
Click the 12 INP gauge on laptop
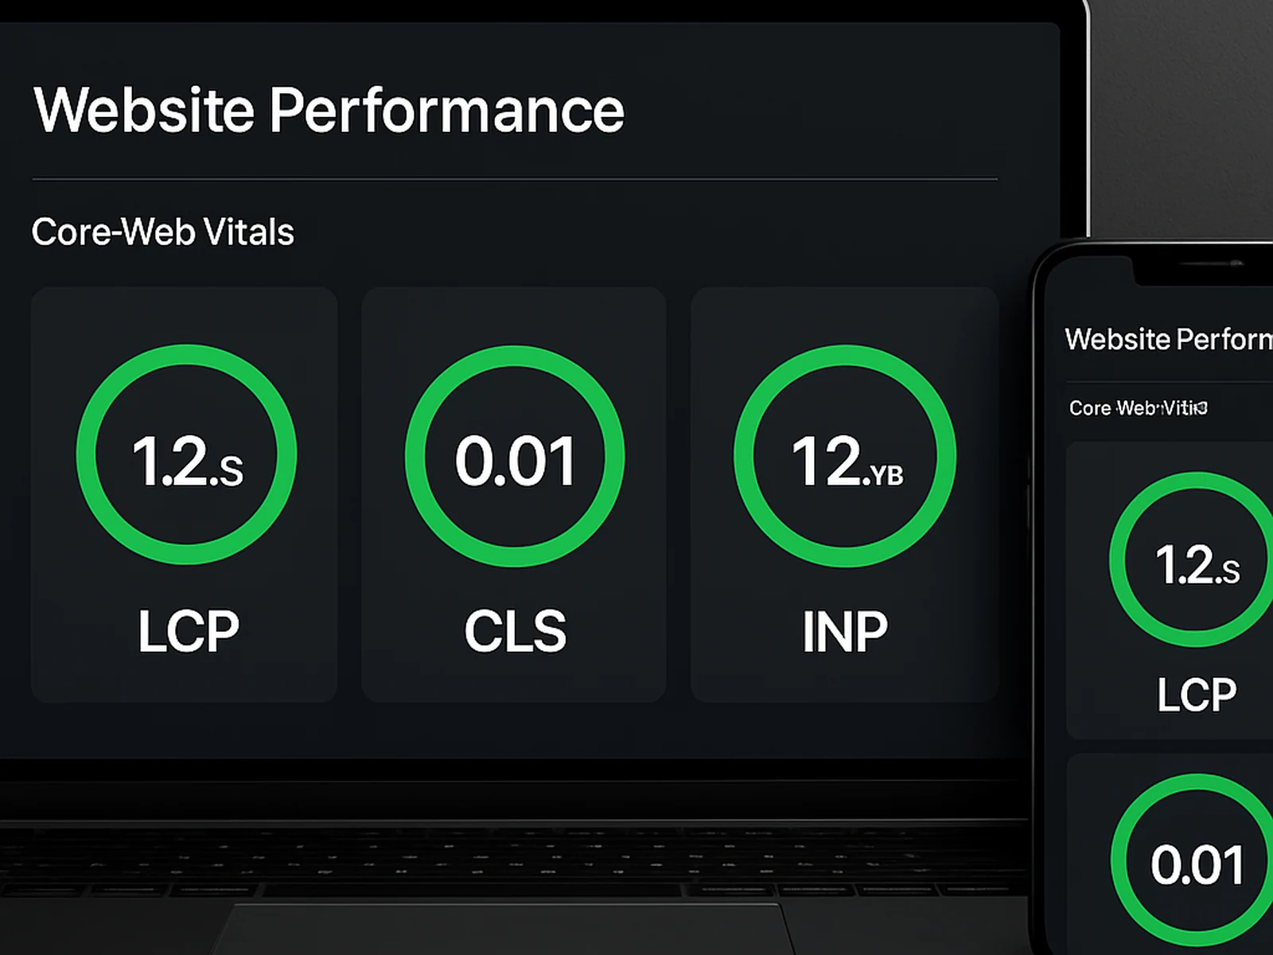[x=845, y=455]
